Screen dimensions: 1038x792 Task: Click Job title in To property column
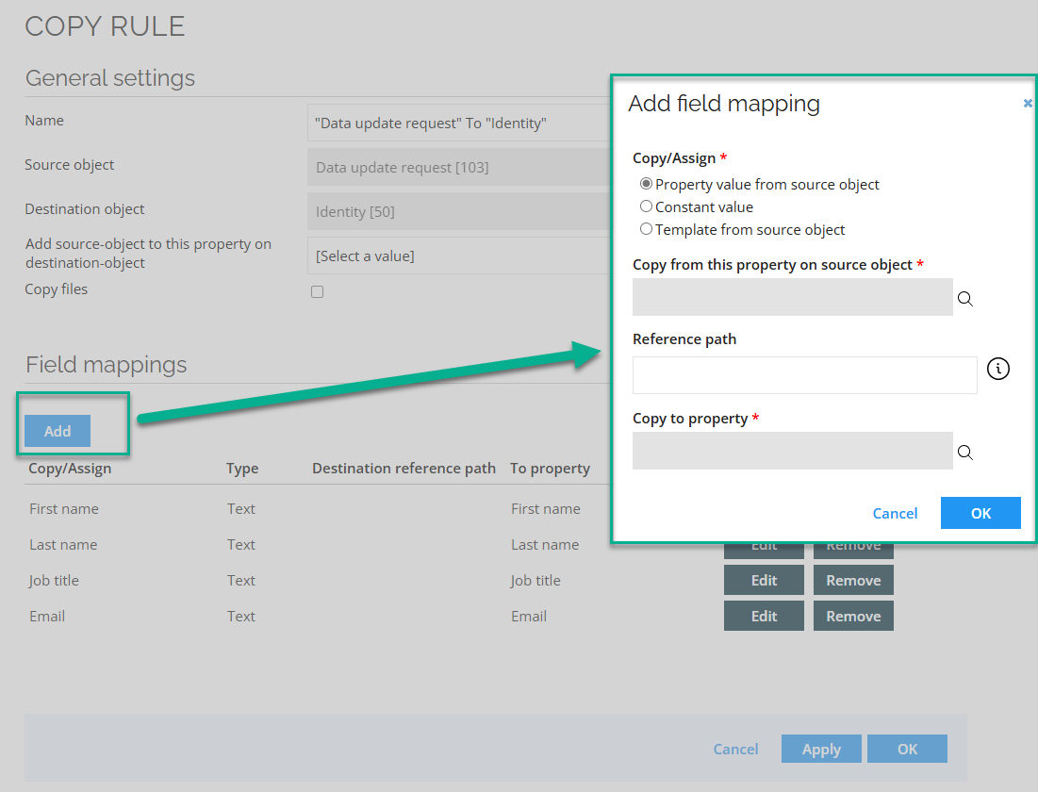535,581
